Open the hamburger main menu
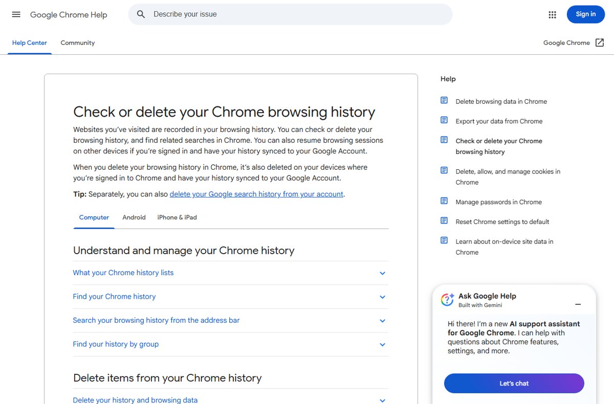The width and height of the screenshot is (614, 404). point(16,14)
